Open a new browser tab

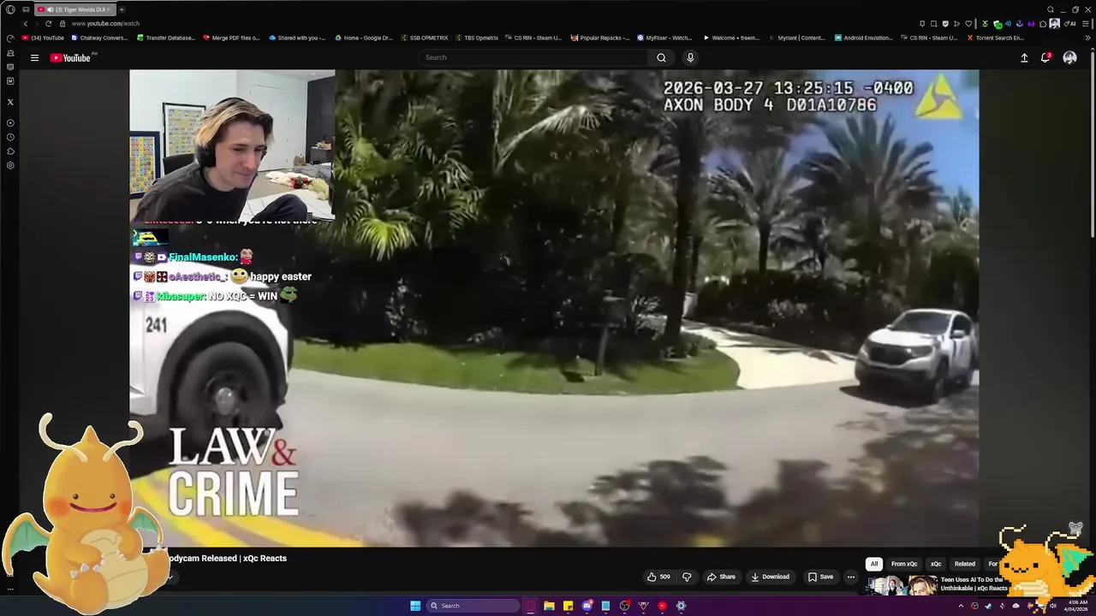122,9
